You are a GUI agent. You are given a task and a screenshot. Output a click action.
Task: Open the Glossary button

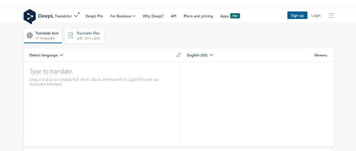pos(321,55)
